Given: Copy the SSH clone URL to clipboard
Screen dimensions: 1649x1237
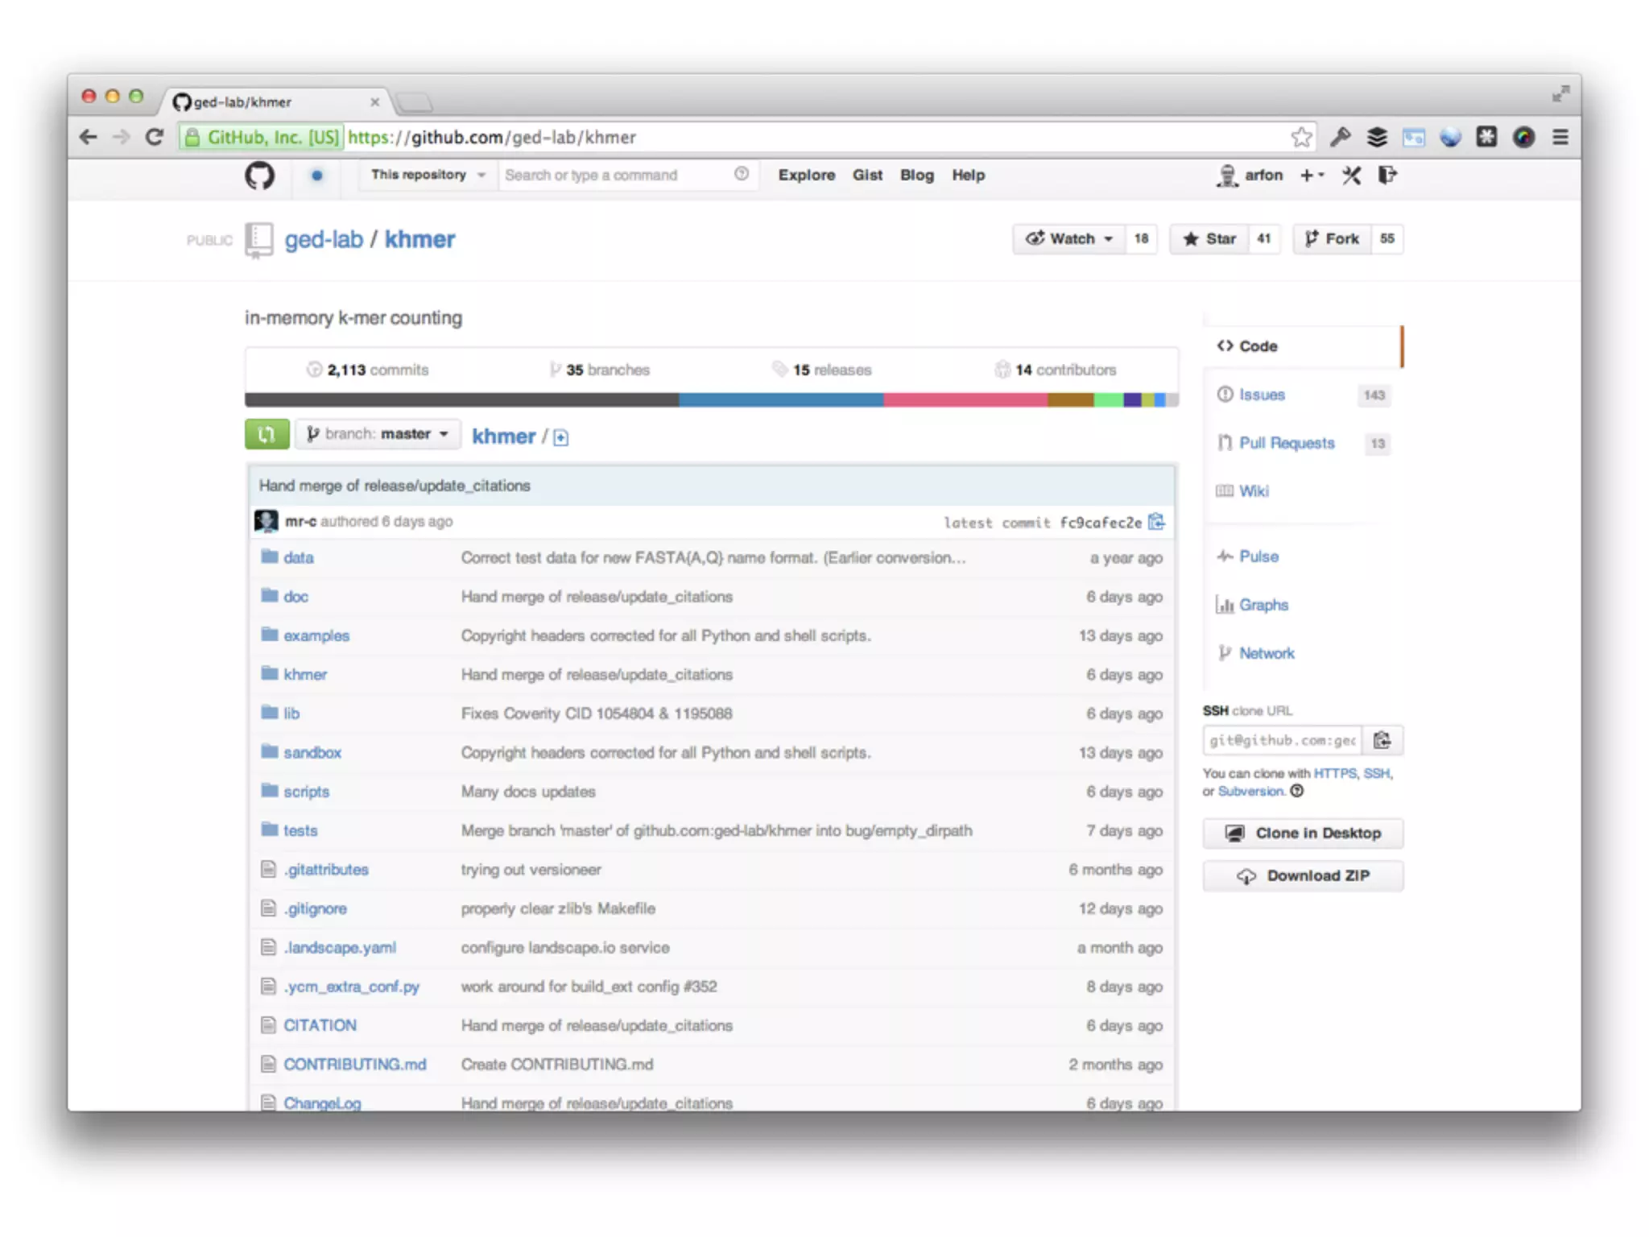Looking at the screenshot, I should pos(1382,740).
